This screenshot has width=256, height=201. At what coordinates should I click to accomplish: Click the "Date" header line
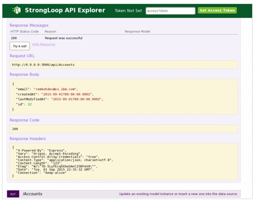pos(55,170)
